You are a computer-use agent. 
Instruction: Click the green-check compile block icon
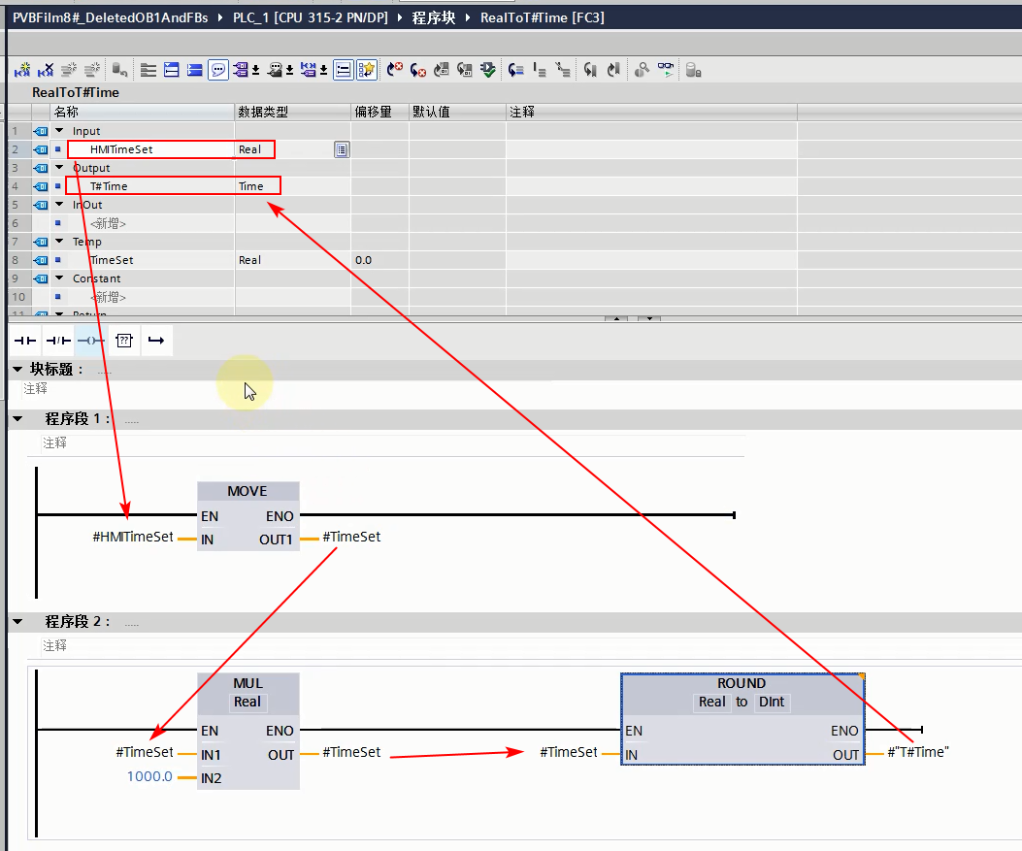[487, 70]
